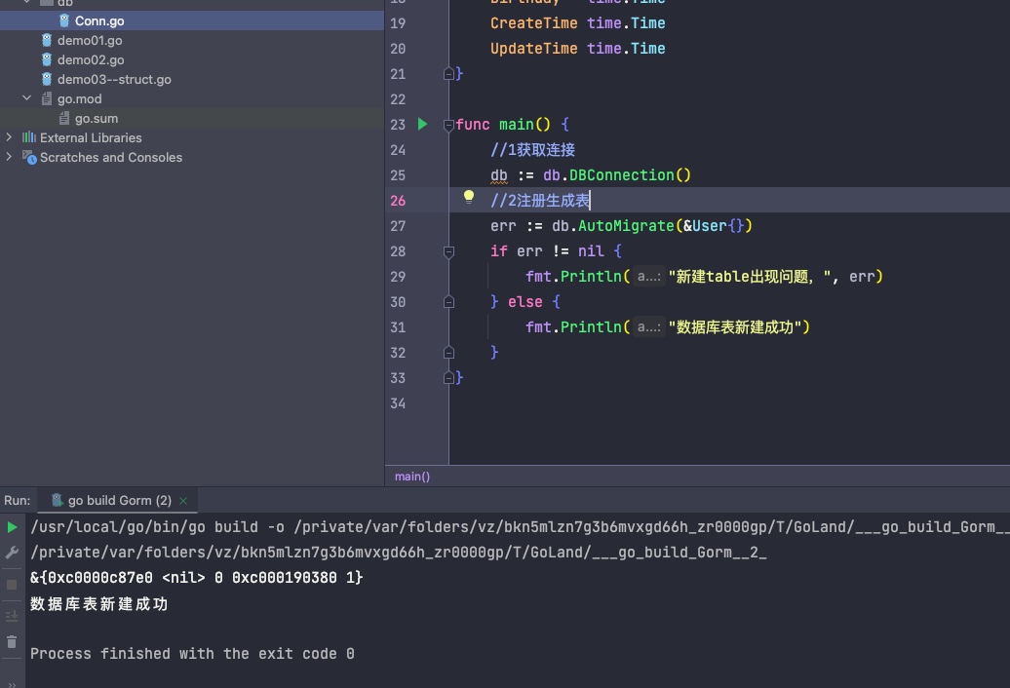Open demo02.go file
The height and width of the screenshot is (688, 1010).
pyautogui.click(x=91, y=59)
